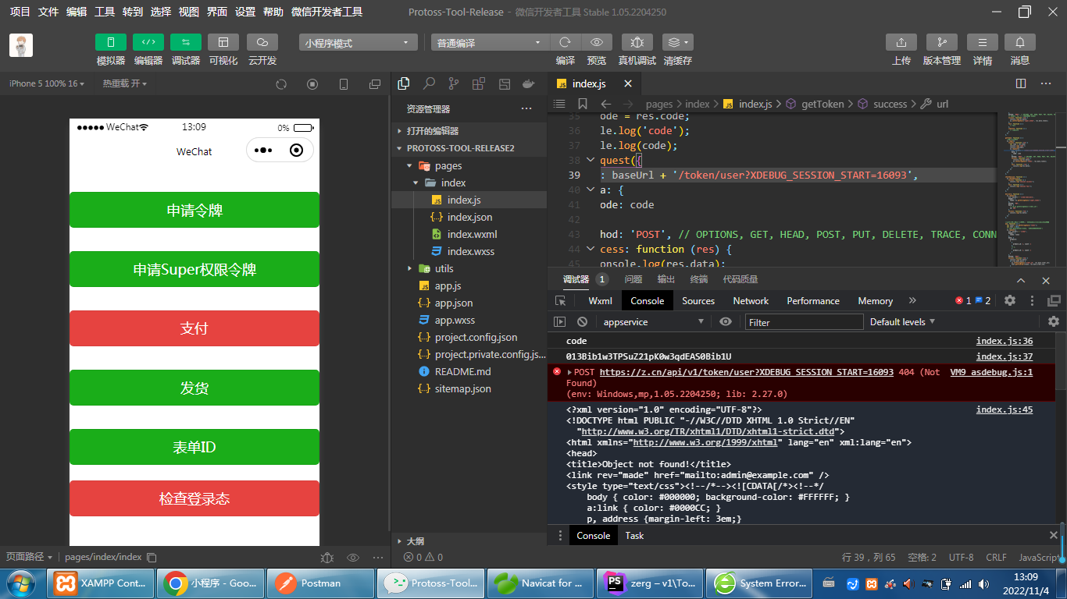Open the Extensions blocks icon in sidebar
This screenshot has width=1067, height=599.
tap(479, 83)
